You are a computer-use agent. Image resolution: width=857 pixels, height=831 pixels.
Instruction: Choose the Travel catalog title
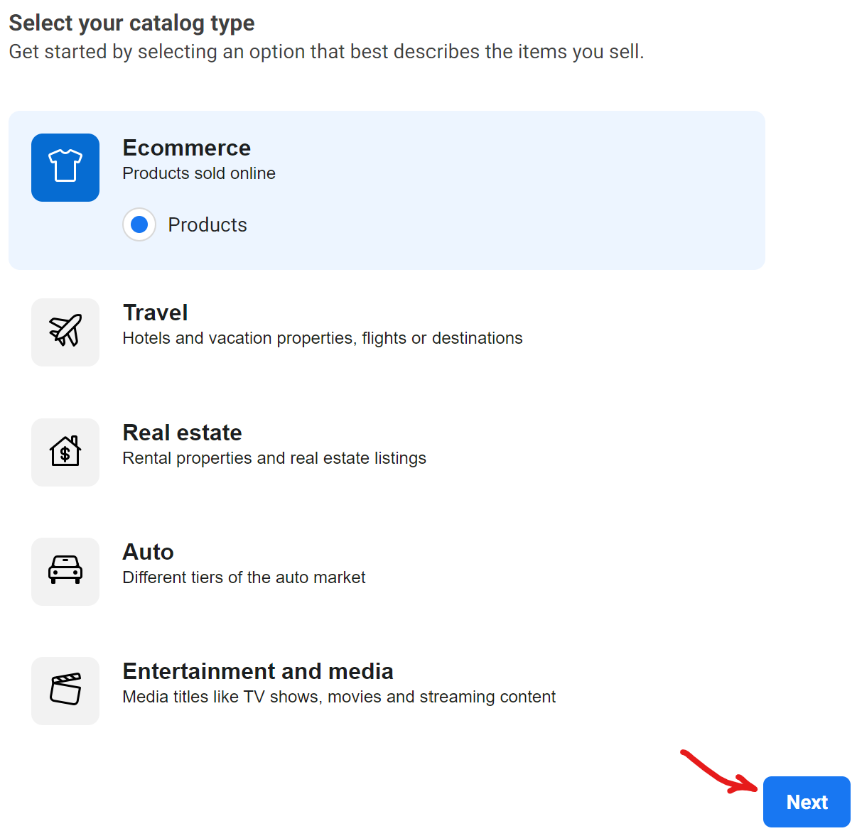point(155,313)
